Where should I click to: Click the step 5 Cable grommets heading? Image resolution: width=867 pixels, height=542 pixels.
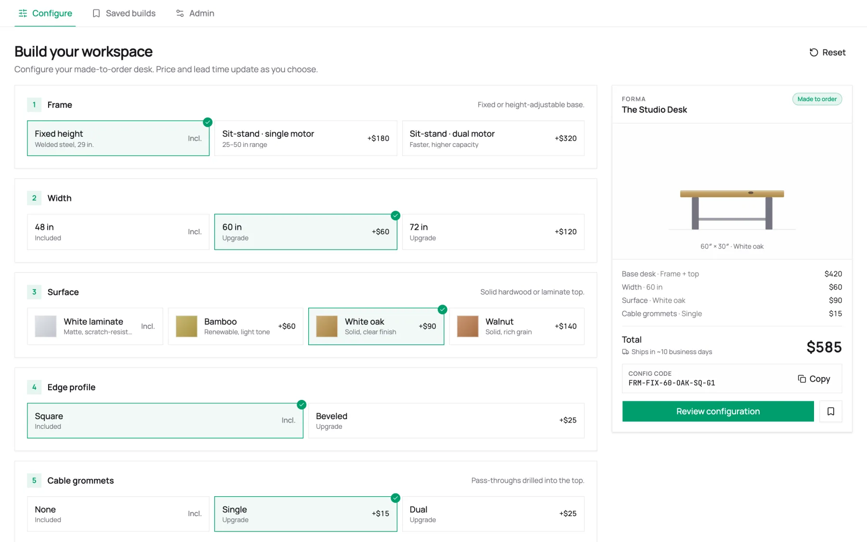click(x=80, y=481)
